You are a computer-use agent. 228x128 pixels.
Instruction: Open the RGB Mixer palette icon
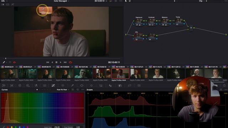pos(36,86)
